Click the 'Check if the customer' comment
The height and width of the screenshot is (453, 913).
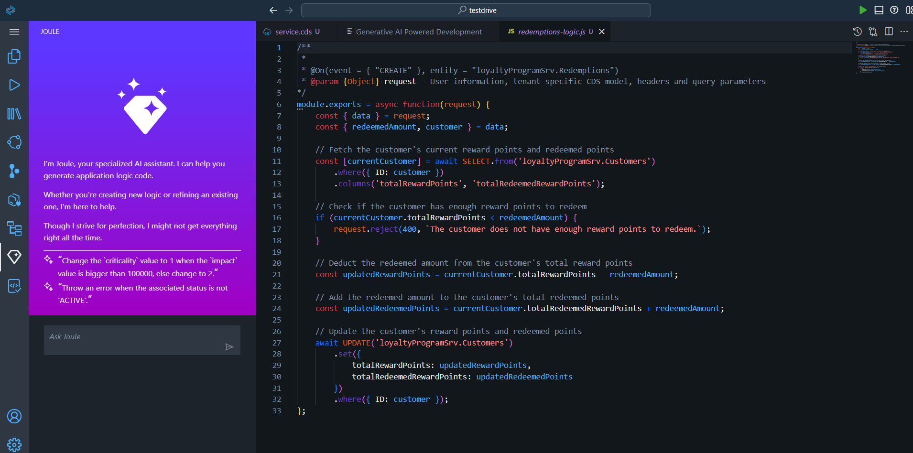pyautogui.click(x=451, y=206)
